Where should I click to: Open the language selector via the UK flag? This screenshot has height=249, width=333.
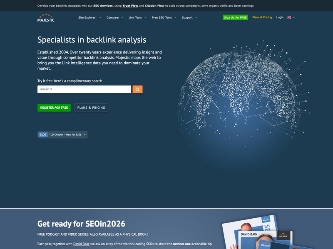pyautogui.click(x=290, y=17)
